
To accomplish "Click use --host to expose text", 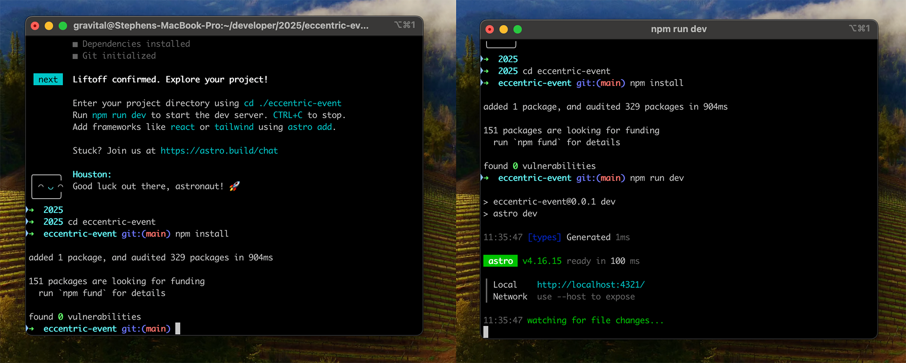I will pos(586,296).
